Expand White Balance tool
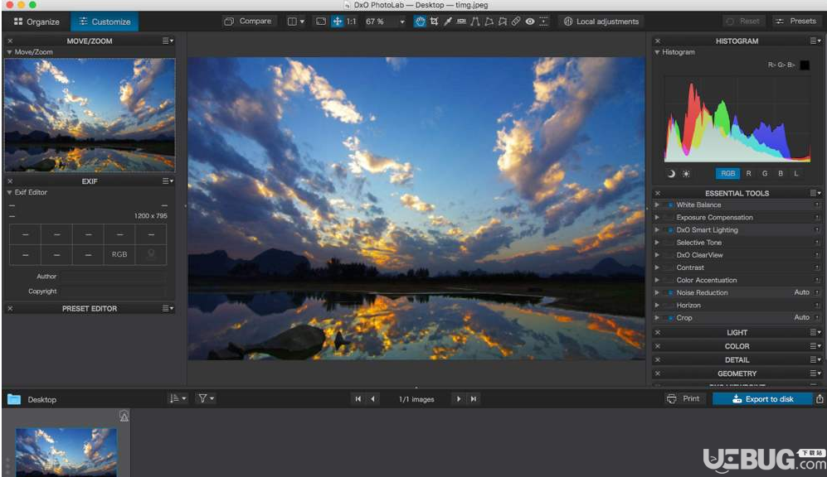The width and height of the screenshot is (827, 477). [657, 205]
